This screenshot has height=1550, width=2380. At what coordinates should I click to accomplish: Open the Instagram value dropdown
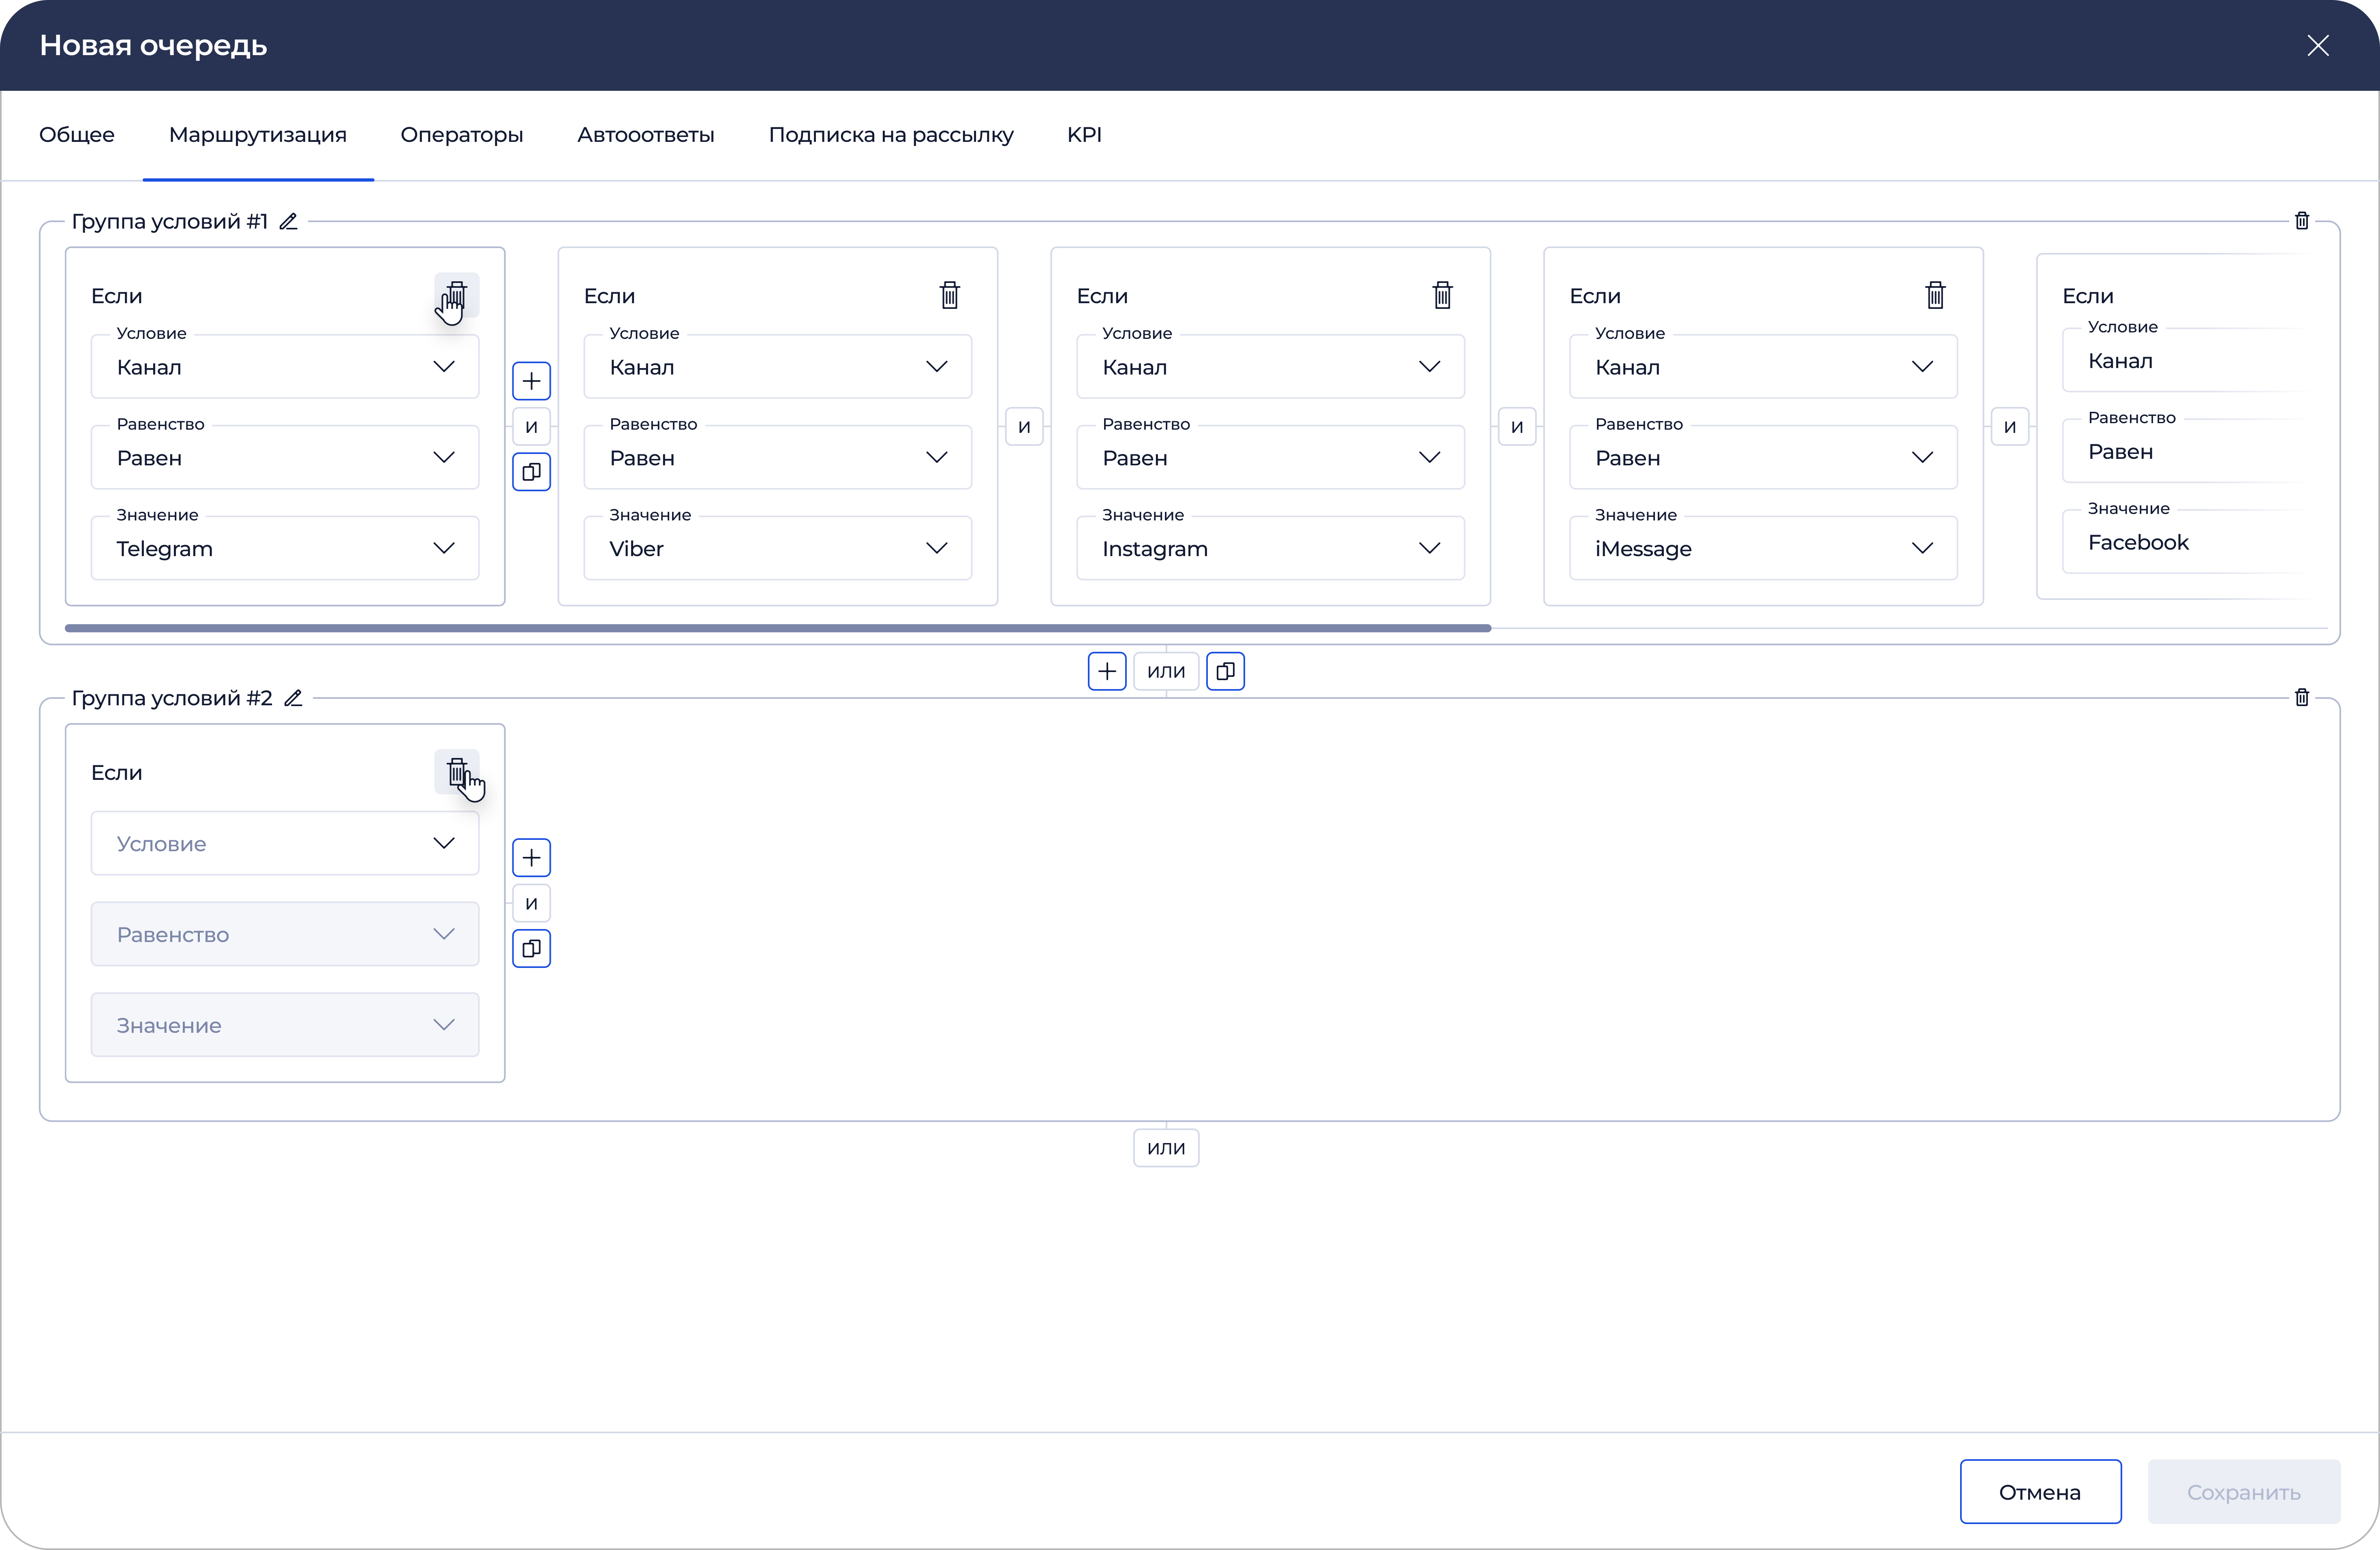point(1271,548)
